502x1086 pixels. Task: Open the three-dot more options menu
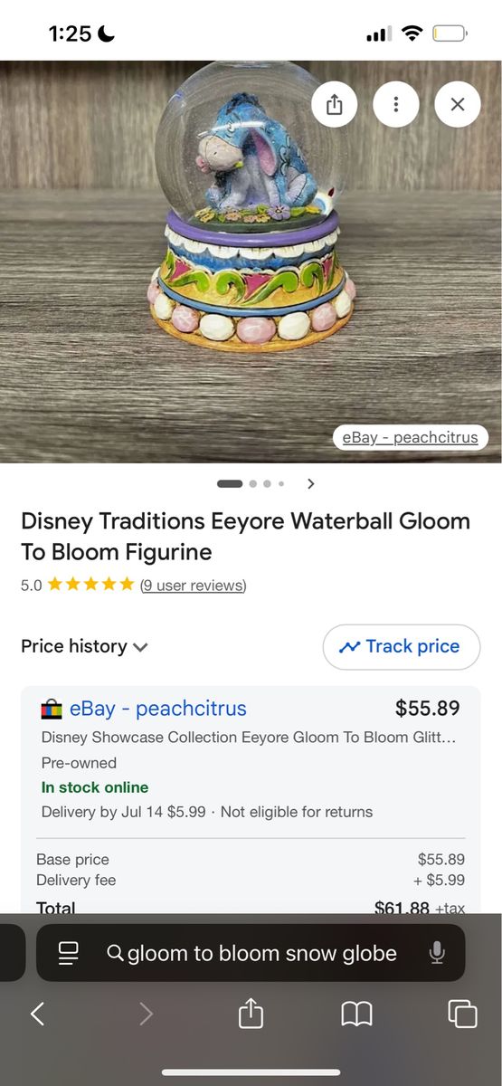[x=396, y=104]
